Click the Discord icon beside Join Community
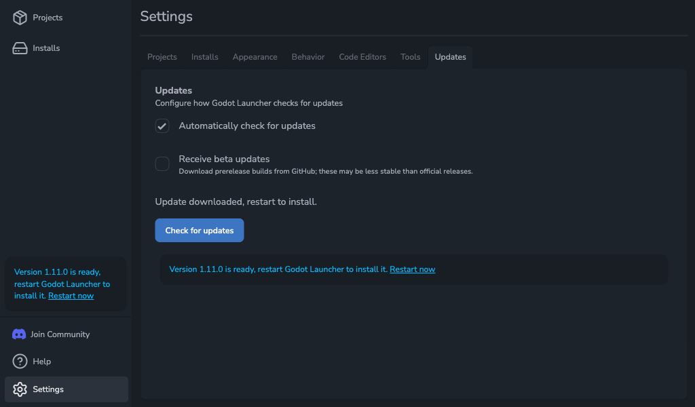This screenshot has width=695, height=407. [x=18, y=334]
